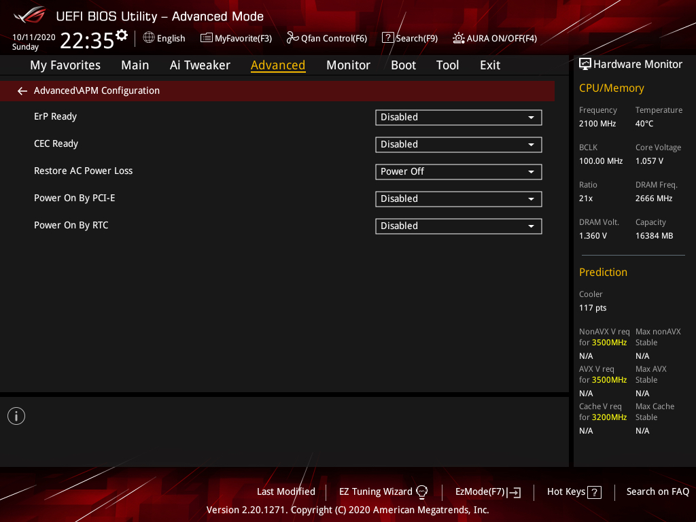Click the 1.057 V core voltage value
The width and height of the screenshot is (696, 522).
click(649, 161)
